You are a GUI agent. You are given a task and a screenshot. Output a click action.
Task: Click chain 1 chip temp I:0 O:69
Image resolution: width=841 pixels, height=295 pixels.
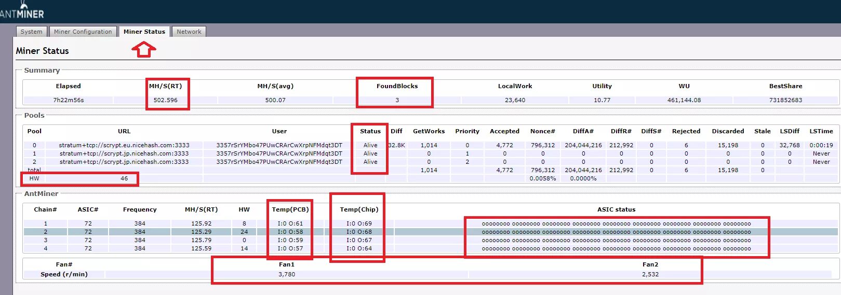click(x=359, y=223)
